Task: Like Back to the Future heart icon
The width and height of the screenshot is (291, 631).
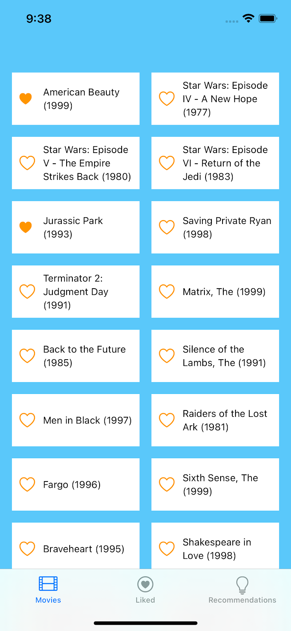Action: (x=27, y=356)
